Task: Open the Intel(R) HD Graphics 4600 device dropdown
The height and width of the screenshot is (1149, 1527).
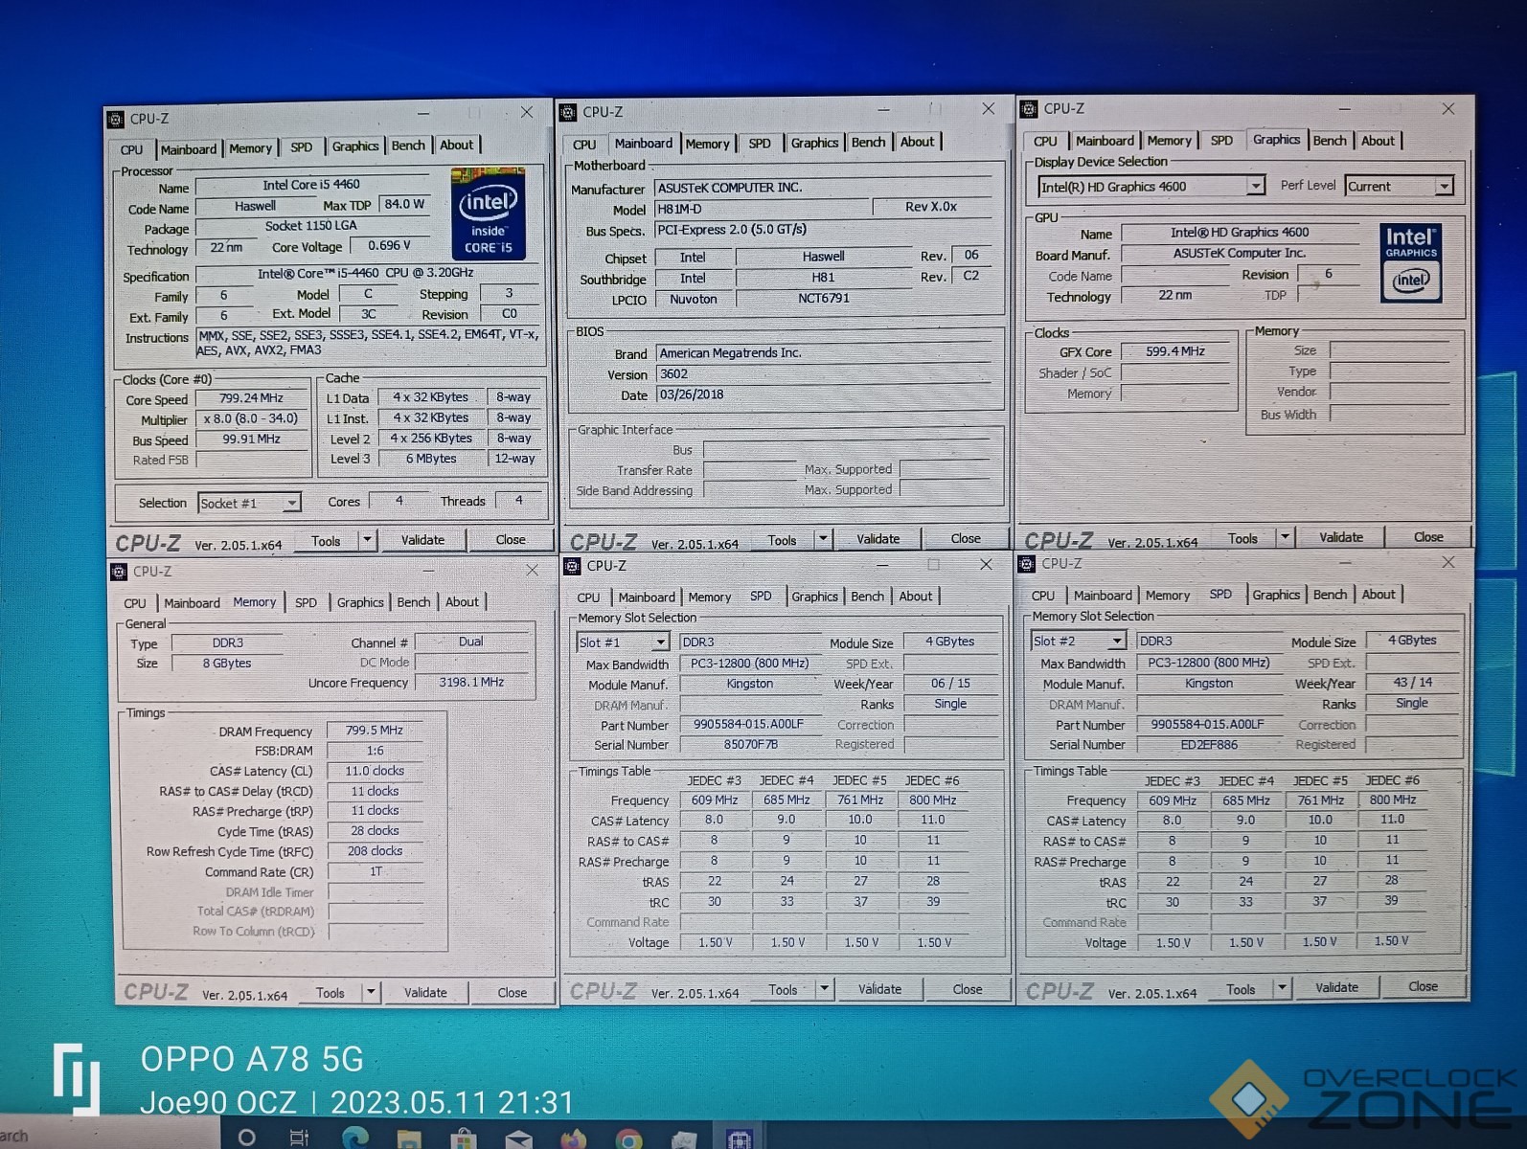Action: 1255,186
